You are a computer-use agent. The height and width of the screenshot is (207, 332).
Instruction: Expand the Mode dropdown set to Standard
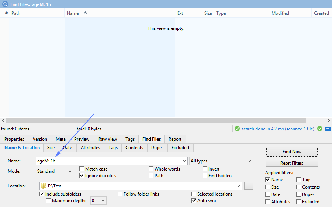[x=55, y=171]
